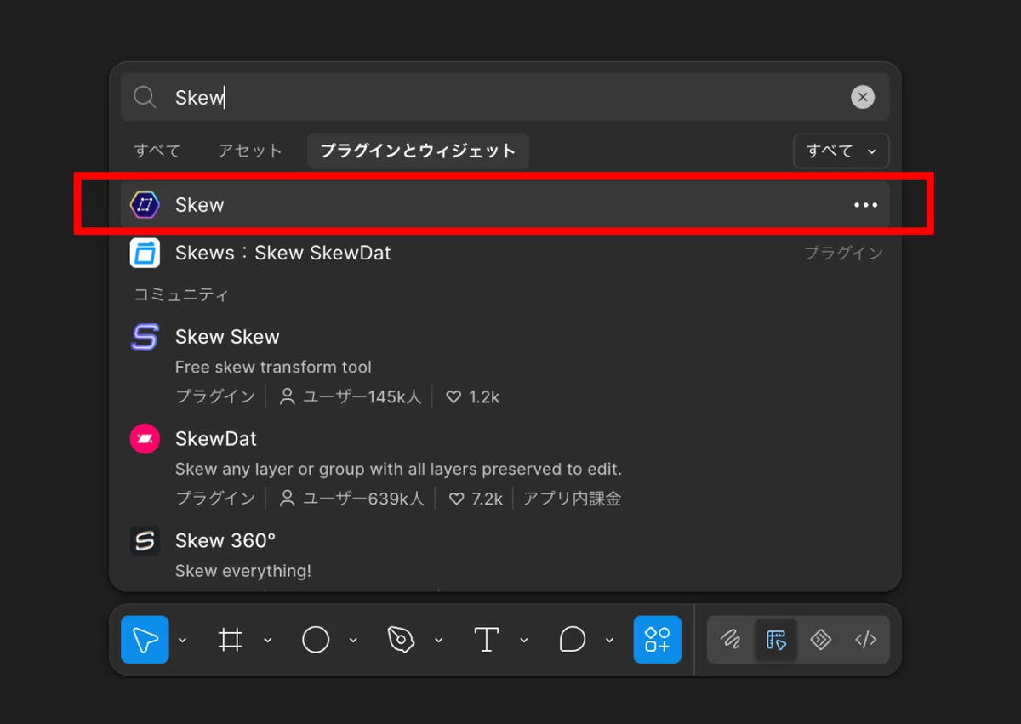Screen dimensions: 1021x724
Task: Click the 7.2k likes count
Action: tap(476, 499)
